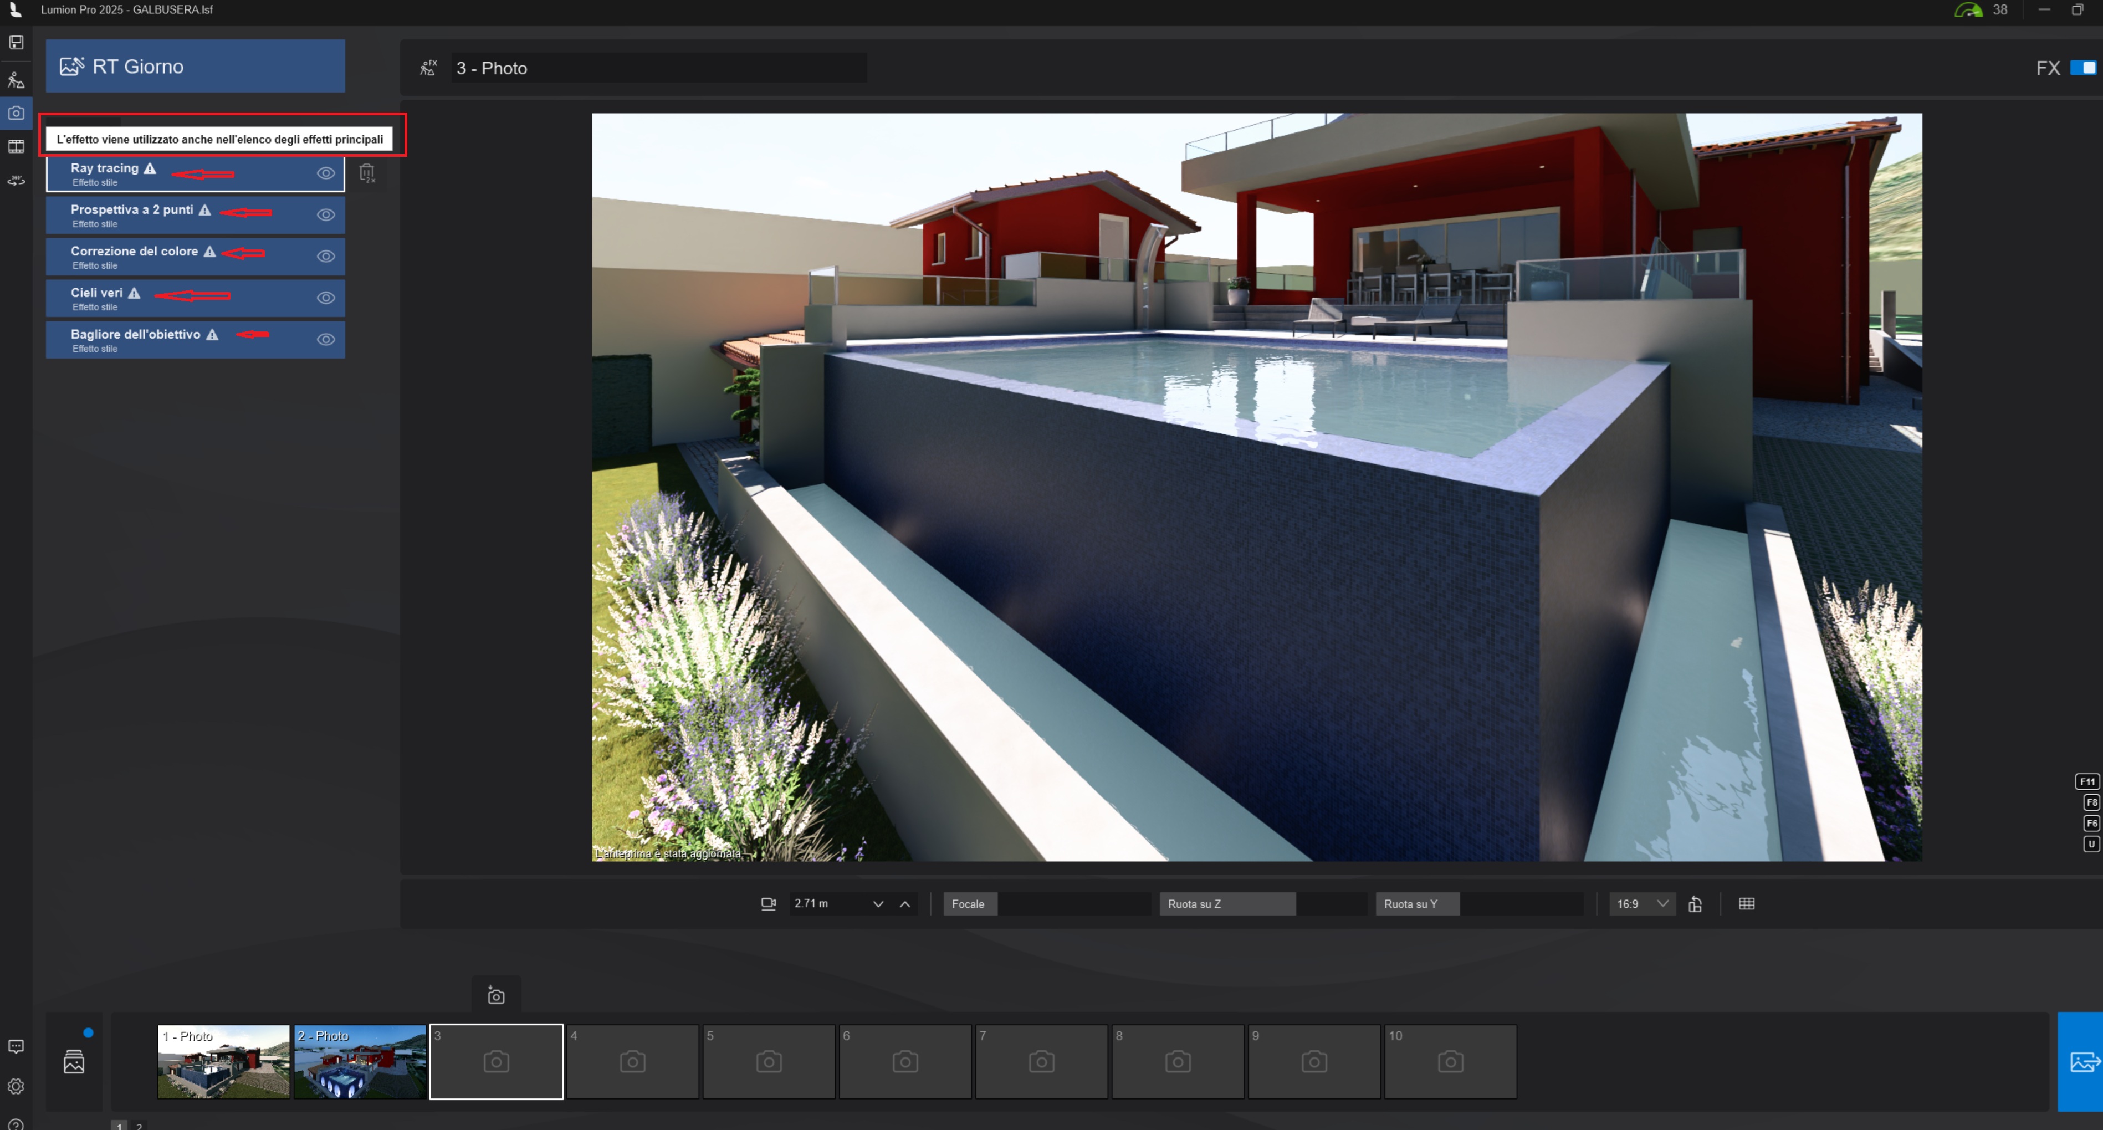Click the U shortcut button
The height and width of the screenshot is (1130, 2103).
(2091, 844)
